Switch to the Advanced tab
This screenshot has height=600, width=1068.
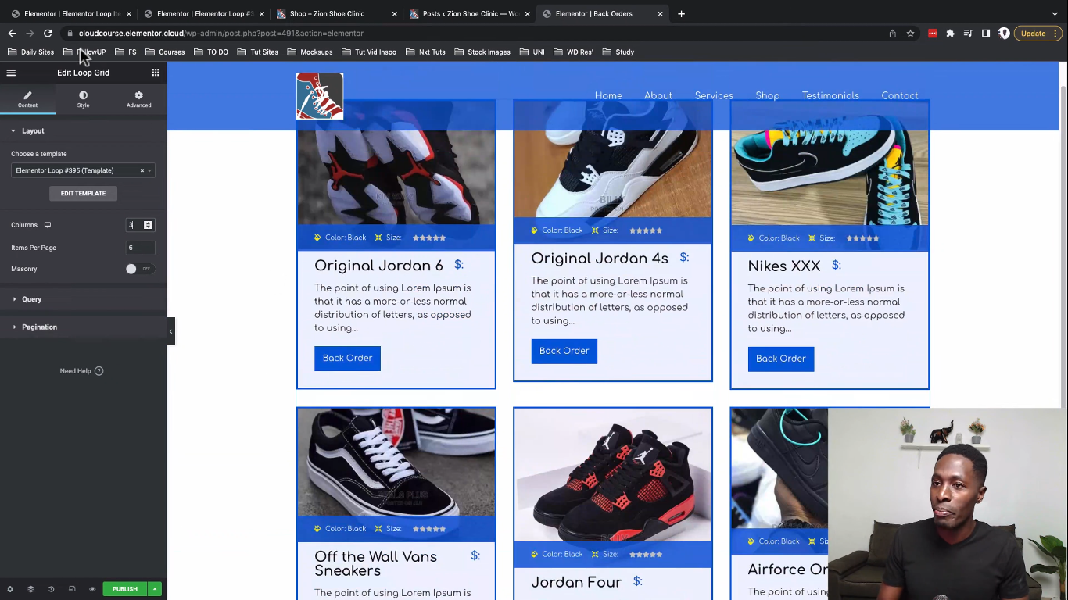click(x=138, y=99)
